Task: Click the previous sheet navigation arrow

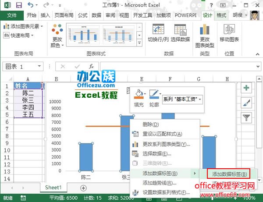Action: [12, 188]
